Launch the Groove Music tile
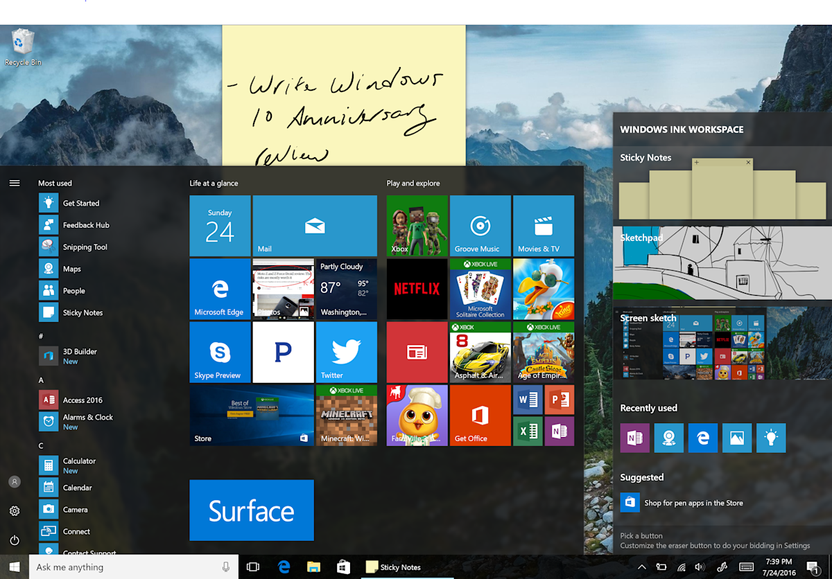The height and width of the screenshot is (579, 832). [480, 225]
